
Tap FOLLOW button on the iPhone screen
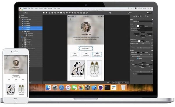(x=16, y=77)
